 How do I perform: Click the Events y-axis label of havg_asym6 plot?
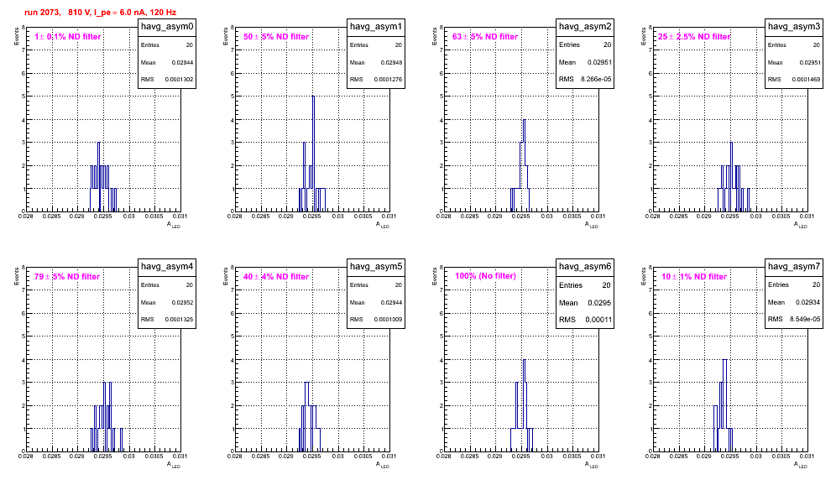(x=435, y=276)
